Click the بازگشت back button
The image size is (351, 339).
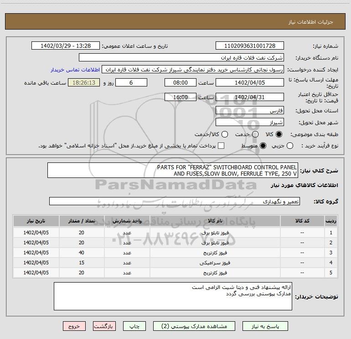pyautogui.click(x=104, y=326)
